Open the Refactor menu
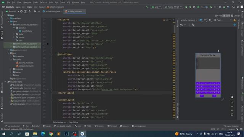 (x=43, y=3)
